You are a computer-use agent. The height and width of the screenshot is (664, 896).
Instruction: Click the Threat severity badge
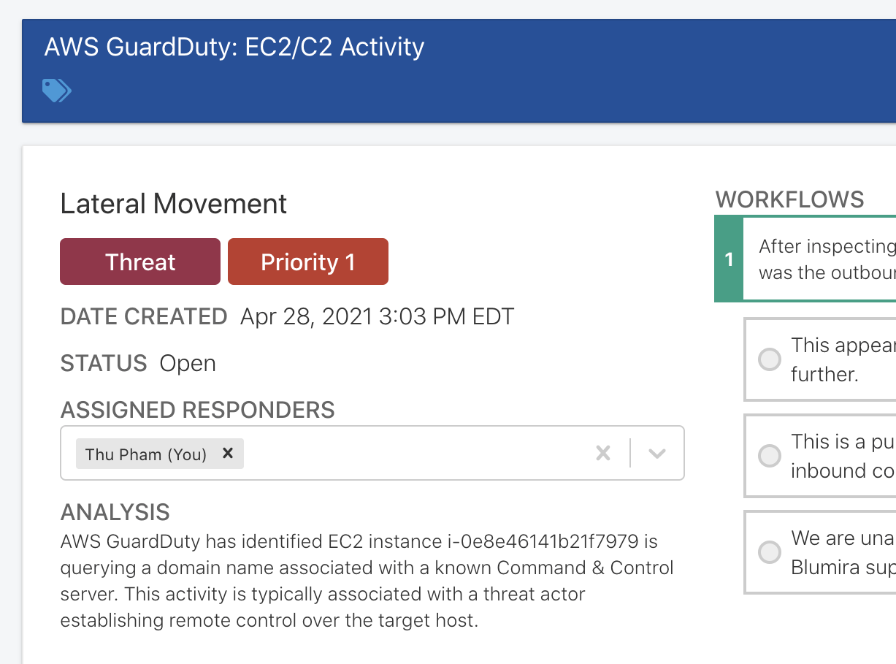click(x=139, y=261)
